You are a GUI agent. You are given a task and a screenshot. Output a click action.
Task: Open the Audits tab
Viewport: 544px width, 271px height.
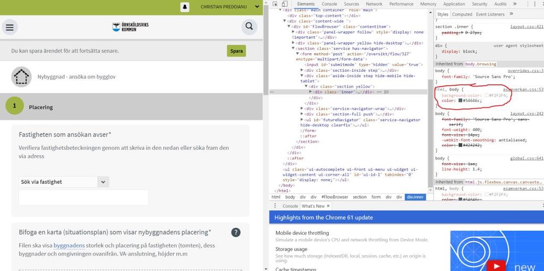click(x=500, y=4)
